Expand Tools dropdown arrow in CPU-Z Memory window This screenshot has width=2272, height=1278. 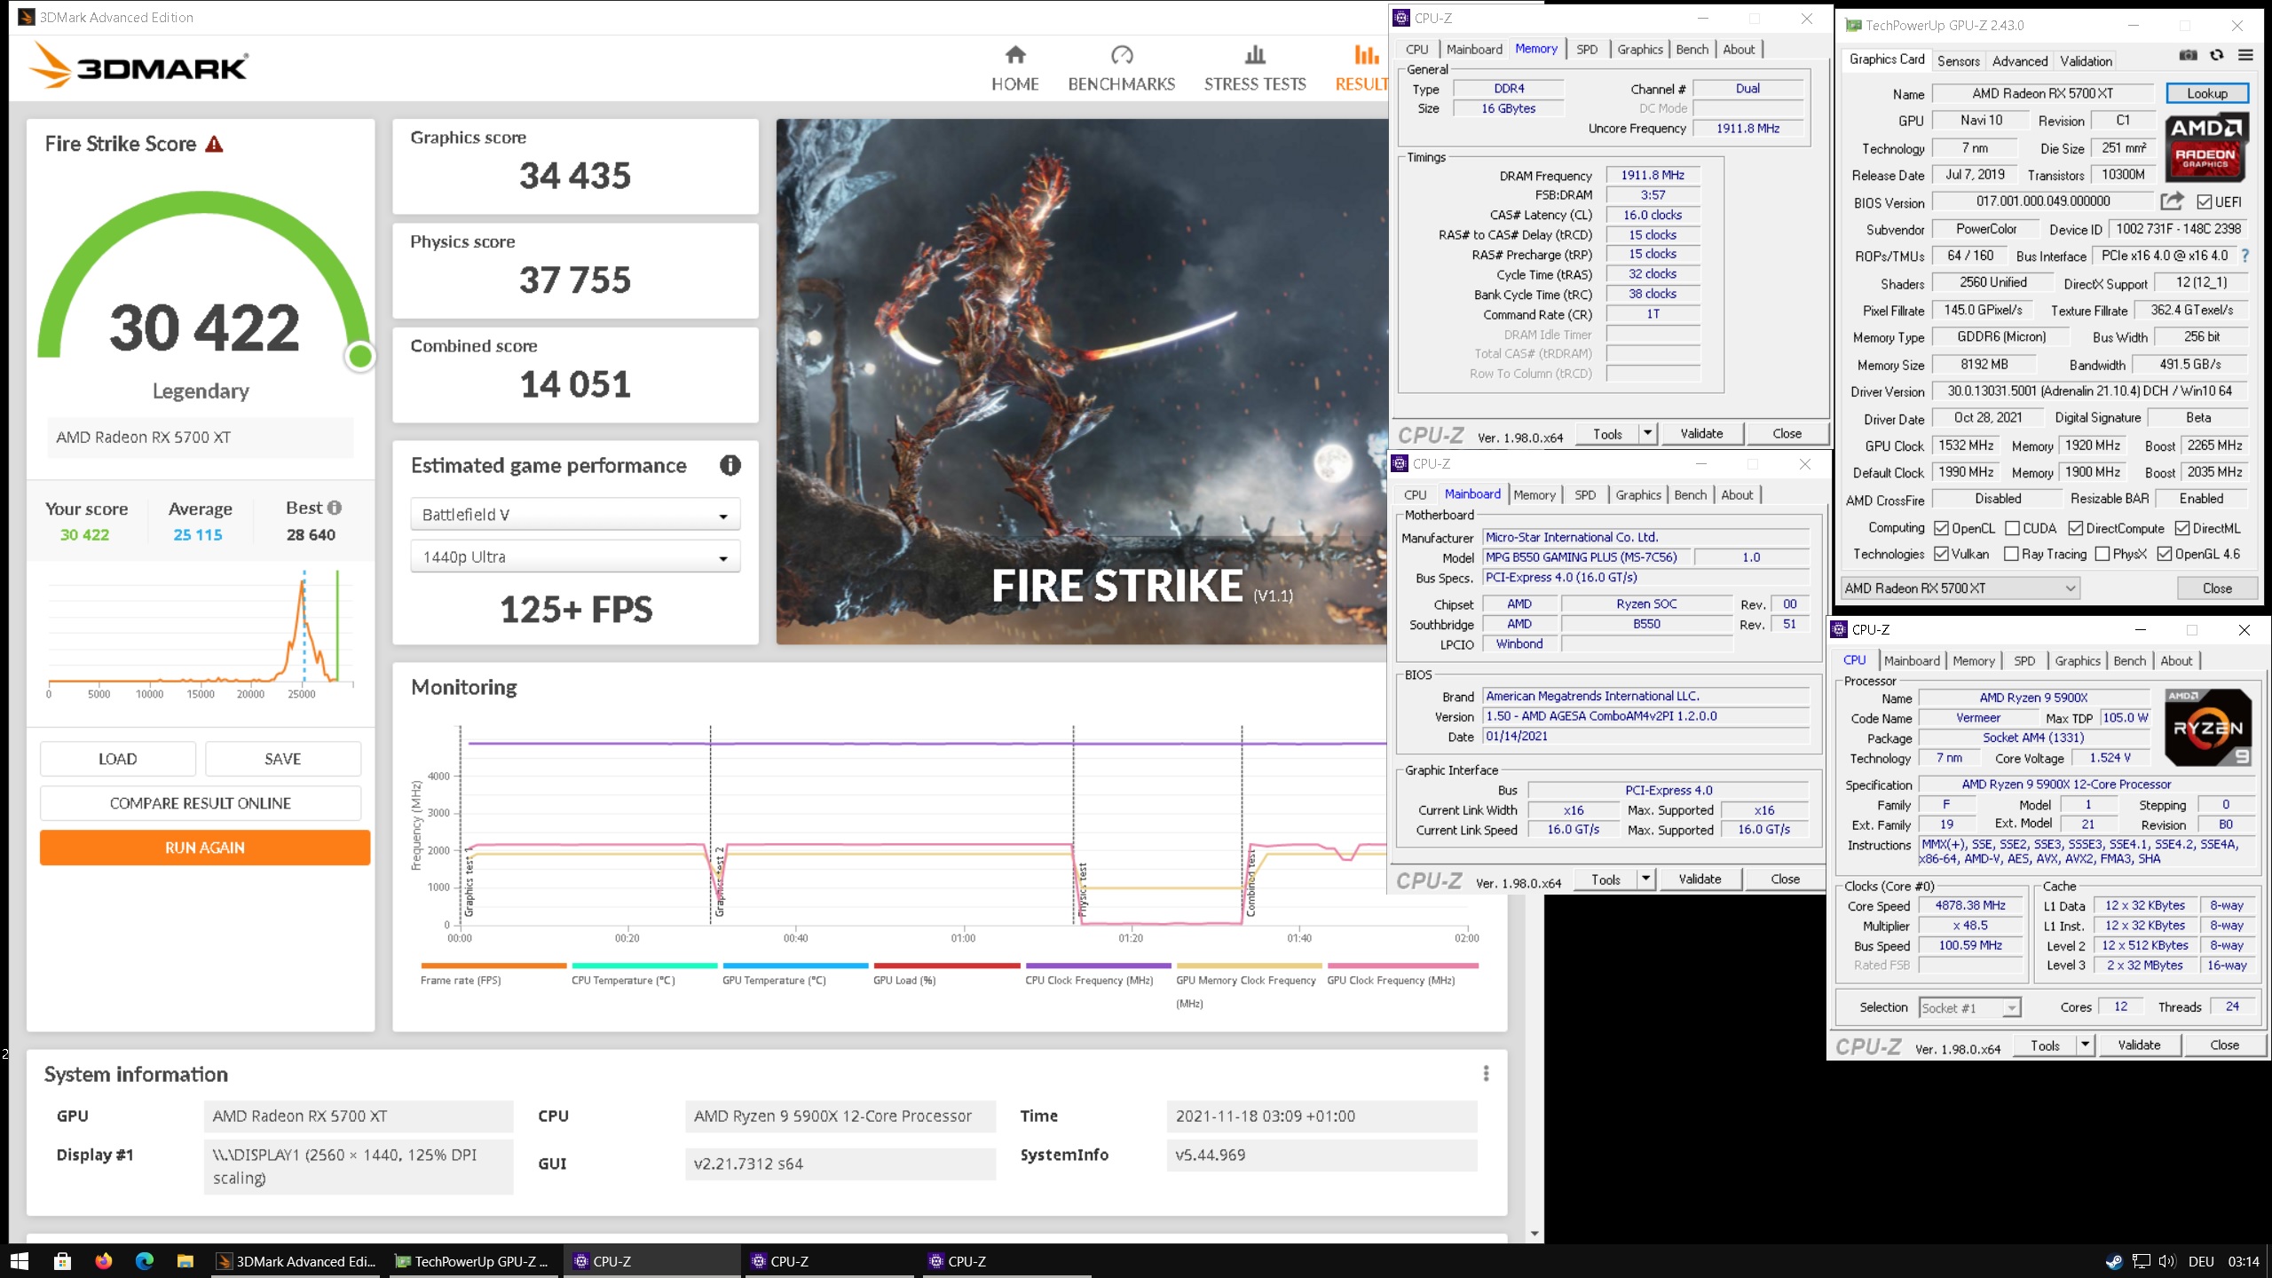1647,433
